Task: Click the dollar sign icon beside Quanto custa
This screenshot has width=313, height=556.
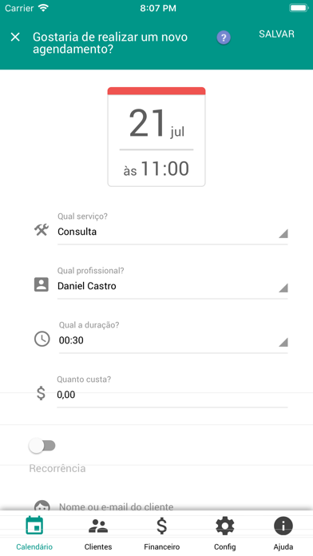Action: click(x=41, y=393)
